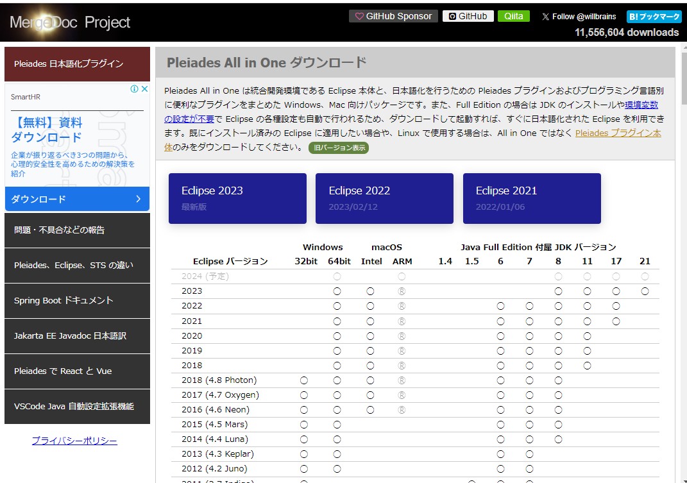
Task: Open the Eclipse 2023 tile
Action: (x=237, y=198)
